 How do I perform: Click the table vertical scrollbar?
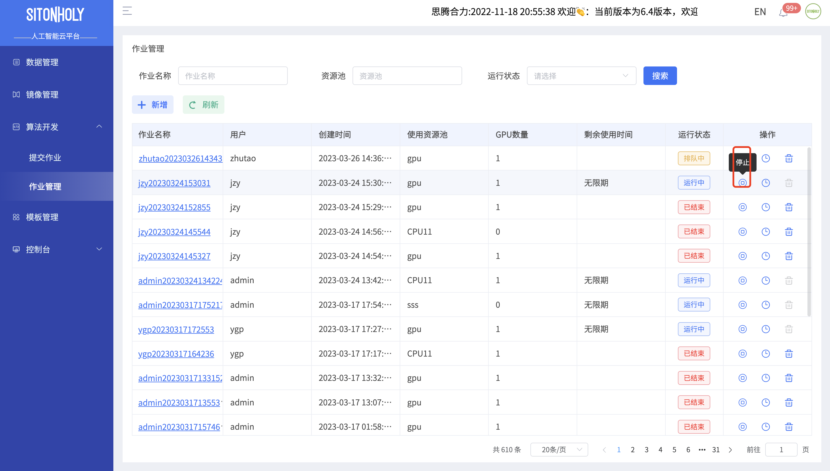click(809, 232)
